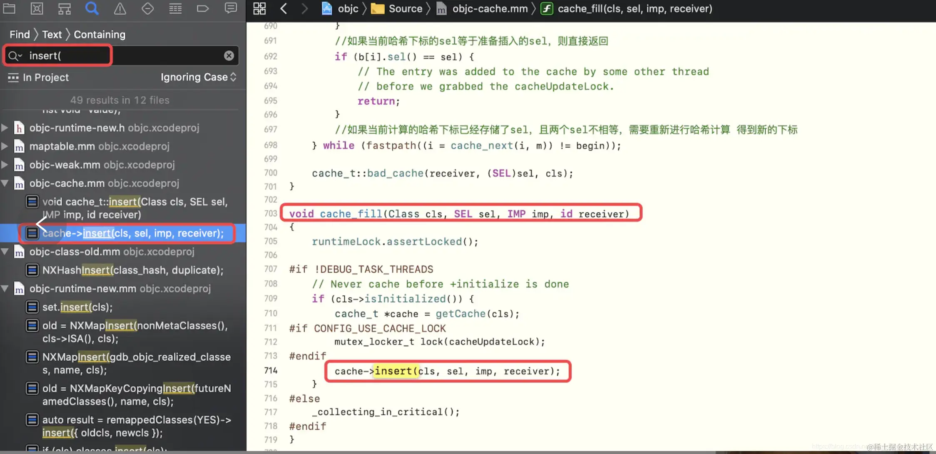Go back with the left chevron
Viewport: 936px width, 454px height.
click(284, 8)
